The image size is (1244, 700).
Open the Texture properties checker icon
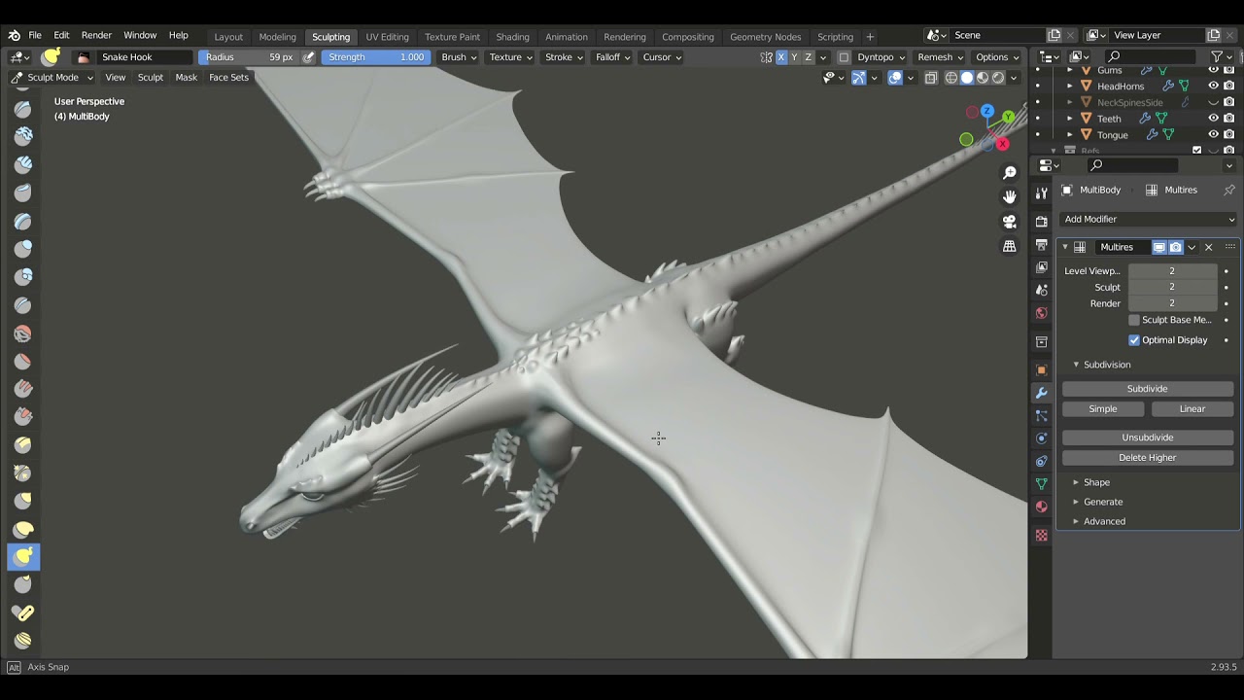point(1042,536)
